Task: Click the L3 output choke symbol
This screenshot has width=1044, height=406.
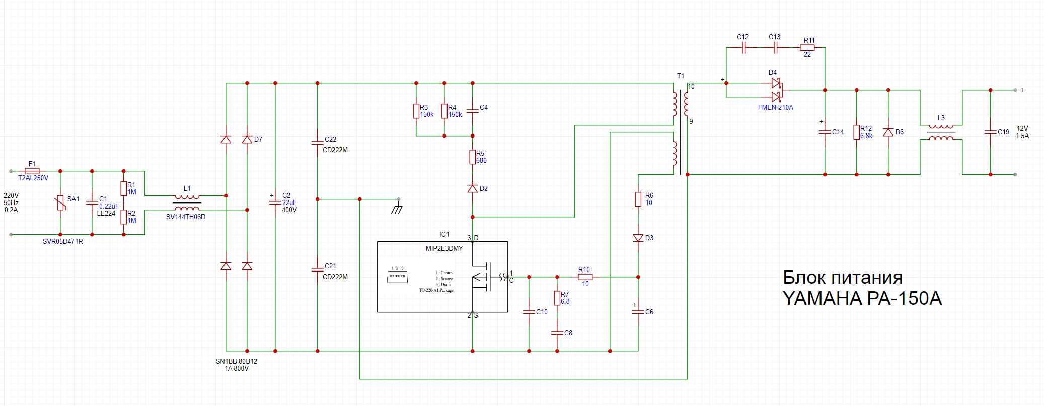Action: [941, 132]
